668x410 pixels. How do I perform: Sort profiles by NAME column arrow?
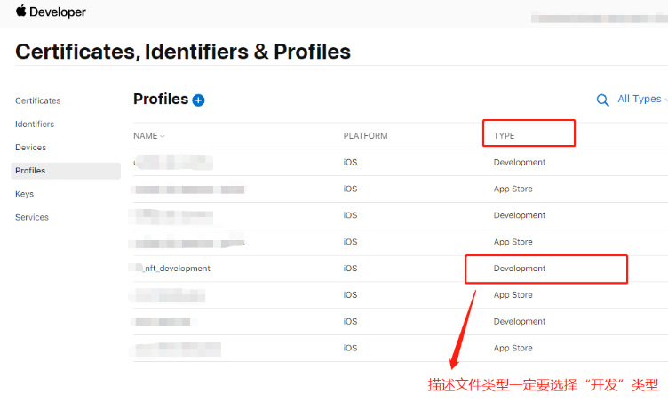click(x=163, y=136)
